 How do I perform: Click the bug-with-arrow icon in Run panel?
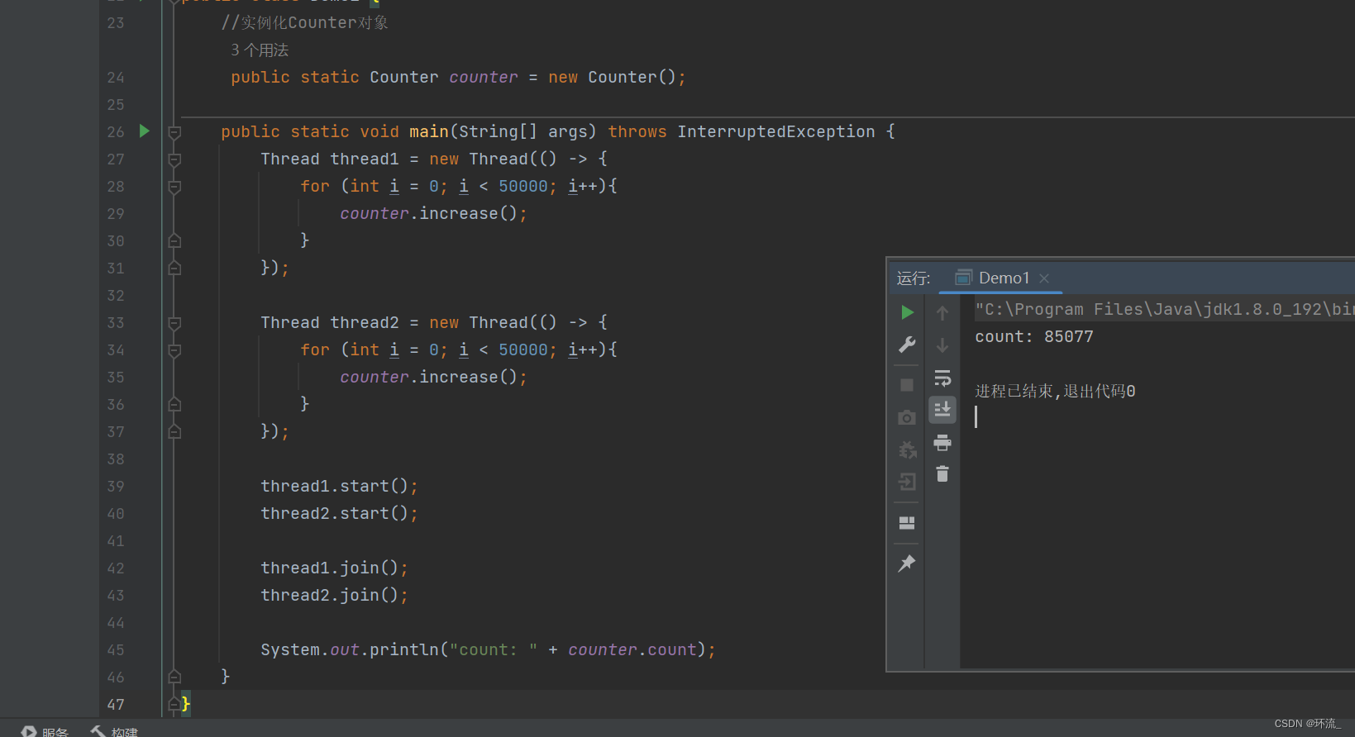pyautogui.click(x=907, y=449)
